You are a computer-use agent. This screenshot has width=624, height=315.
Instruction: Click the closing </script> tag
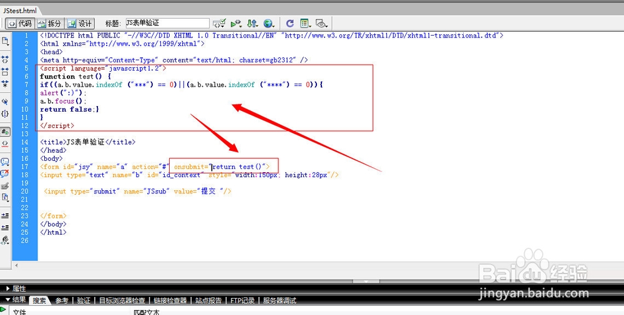click(x=57, y=125)
